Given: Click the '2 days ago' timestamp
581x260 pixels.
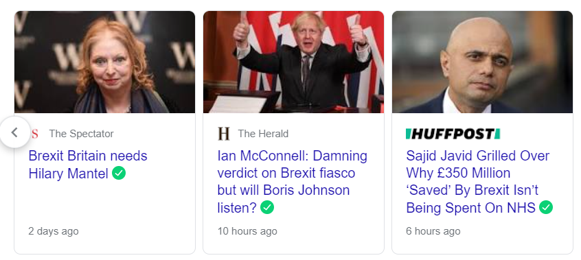Looking at the screenshot, I should pos(54,231).
